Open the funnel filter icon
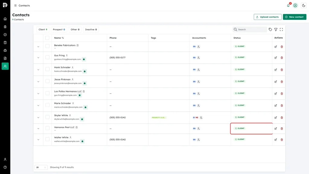The height and width of the screenshot is (174, 309). pyautogui.click(x=276, y=29)
